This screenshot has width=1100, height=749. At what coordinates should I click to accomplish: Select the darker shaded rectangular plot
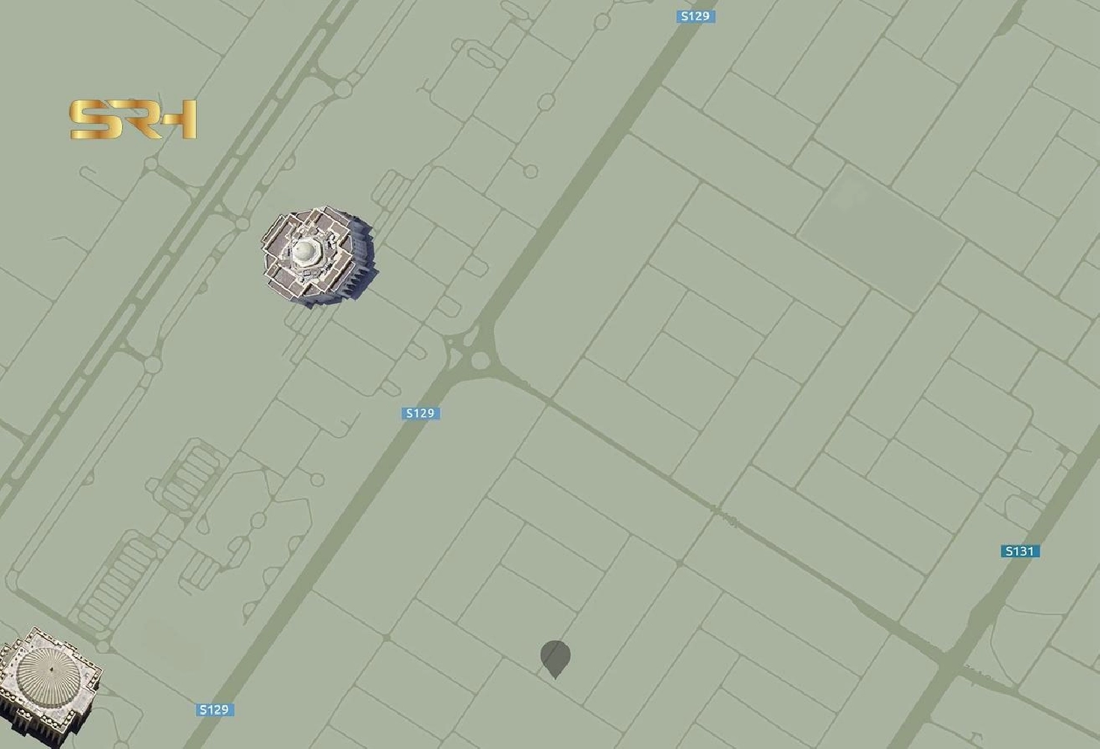tap(881, 237)
